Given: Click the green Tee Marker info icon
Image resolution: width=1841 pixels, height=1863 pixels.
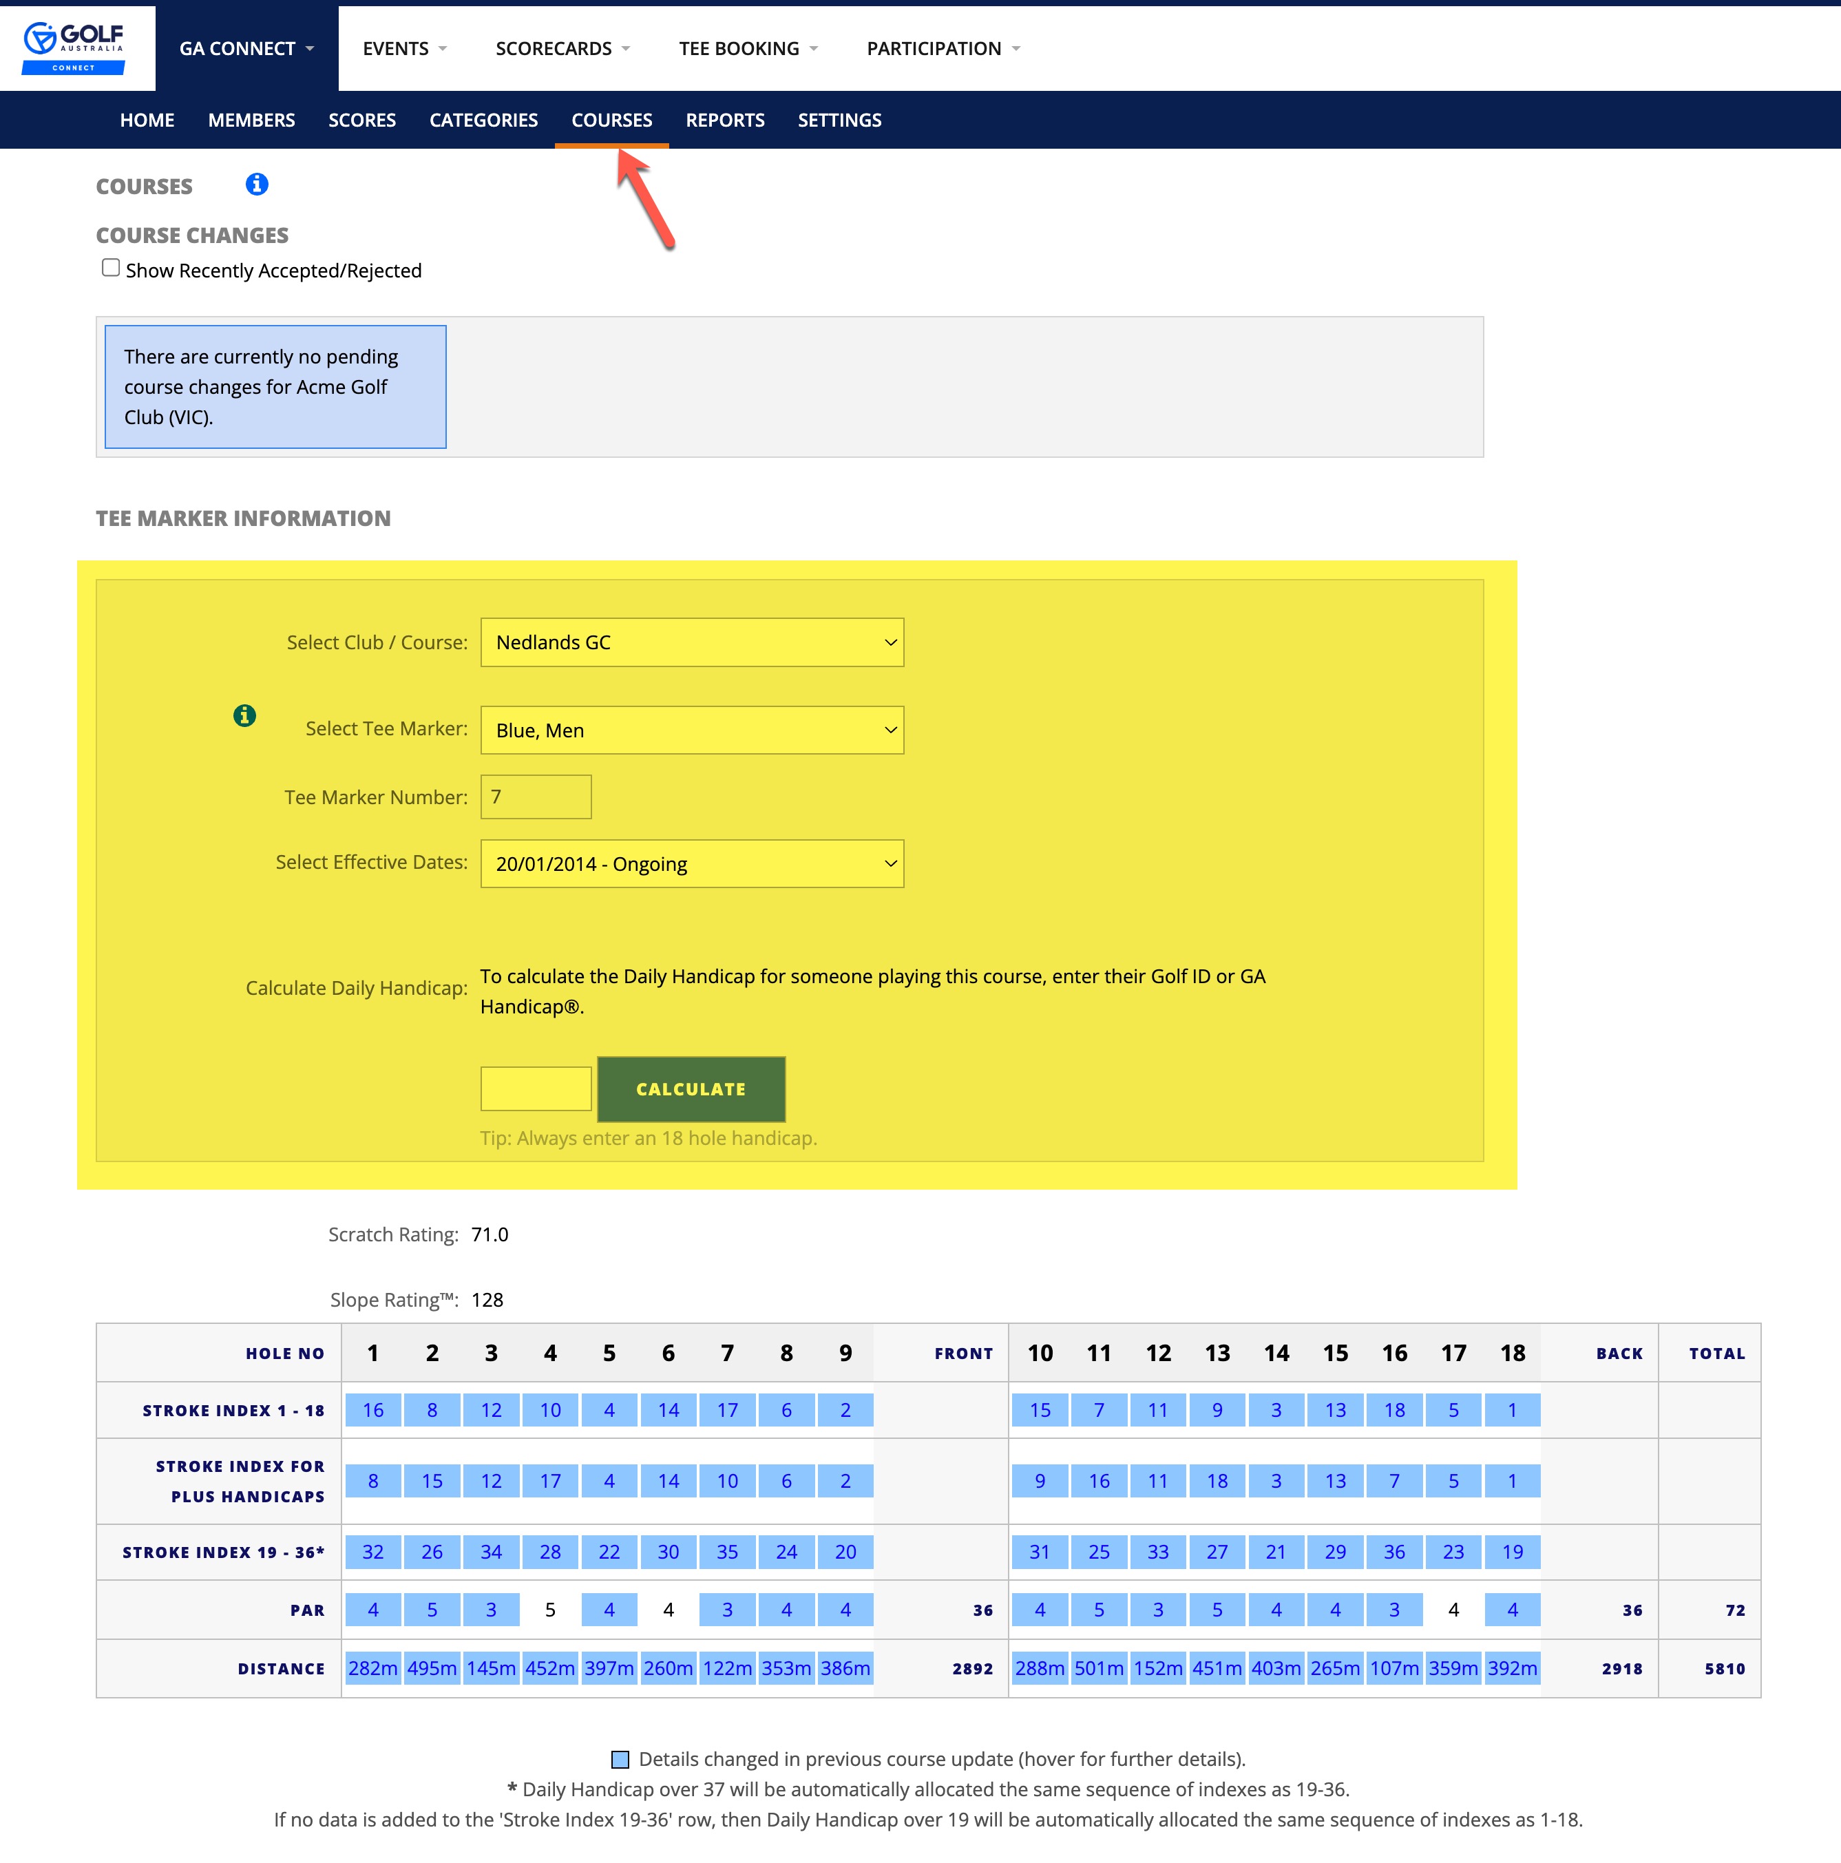Looking at the screenshot, I should (x=245, y=715).
